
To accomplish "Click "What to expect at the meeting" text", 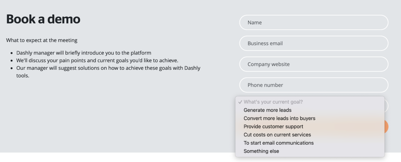I will point(41,40).
